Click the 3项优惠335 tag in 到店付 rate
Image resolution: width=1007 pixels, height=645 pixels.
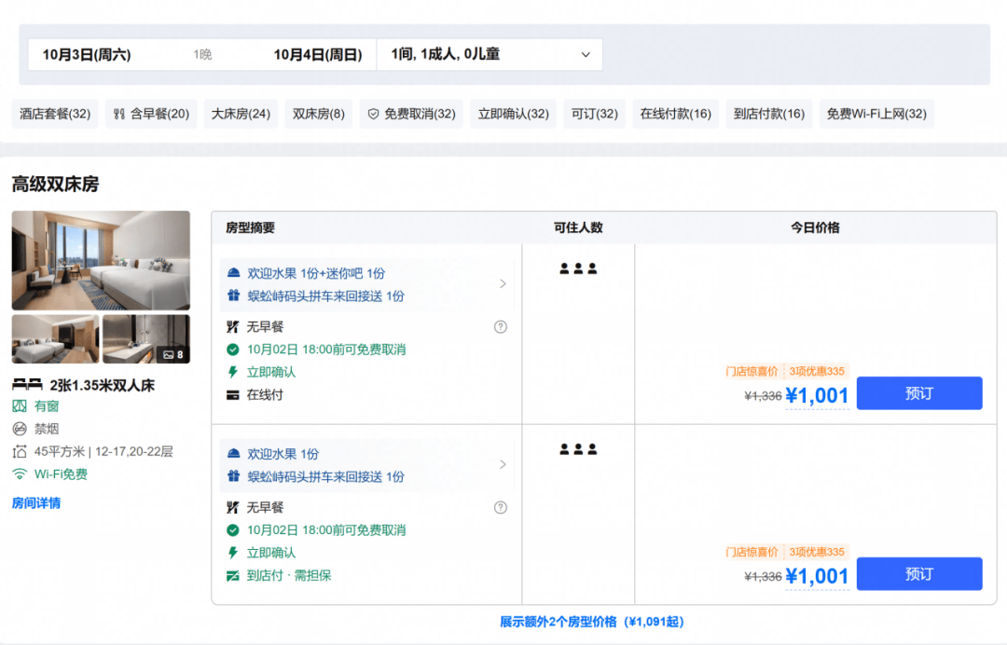pyautogui.click(x=817, y=552)
